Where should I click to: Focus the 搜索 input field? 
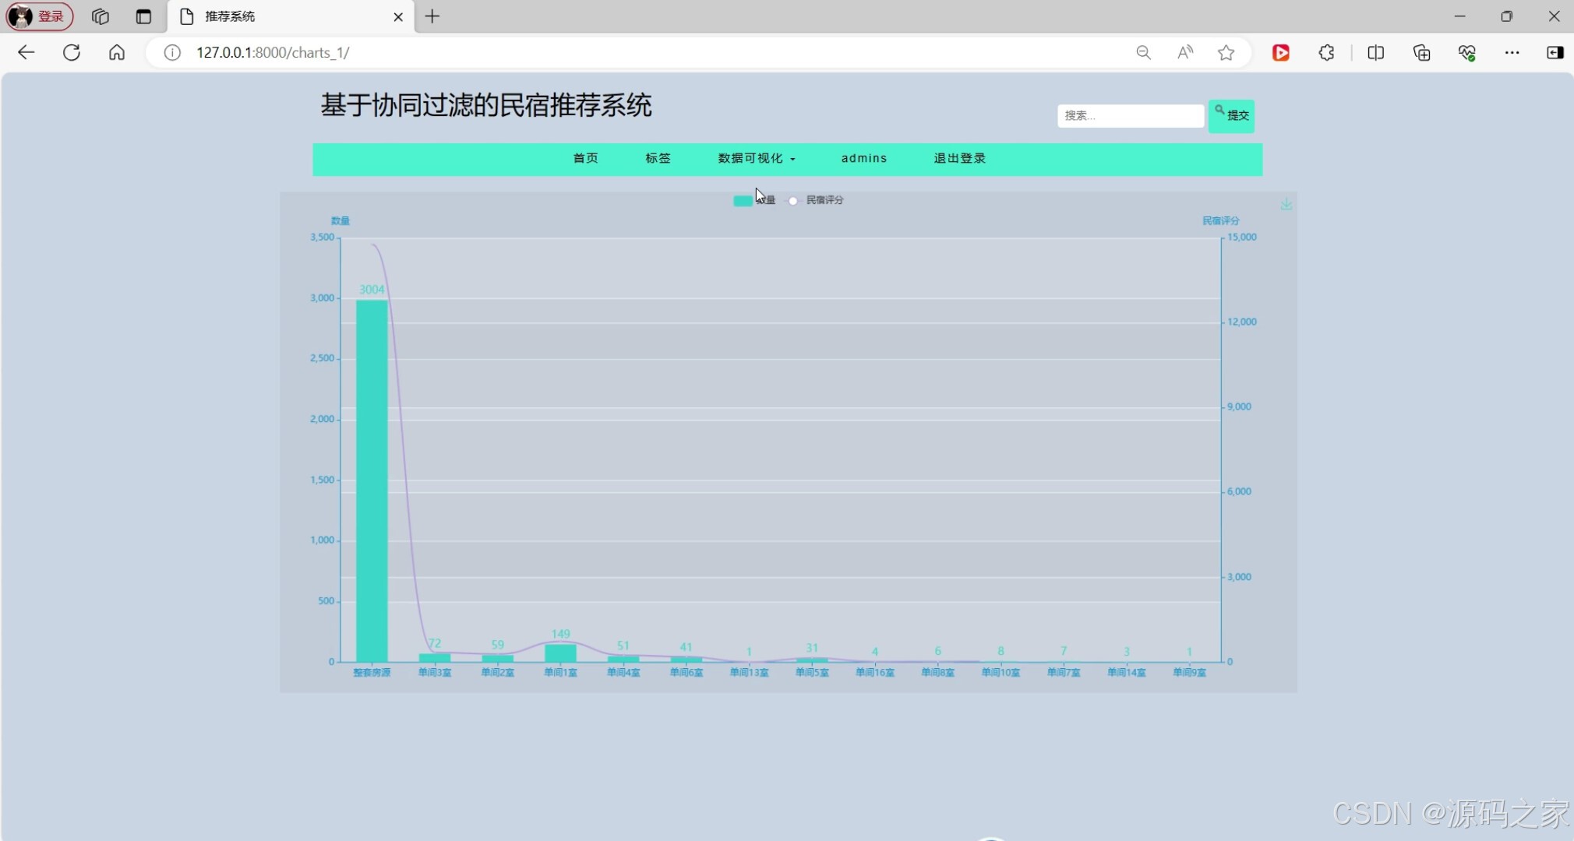pos(1130,116)
